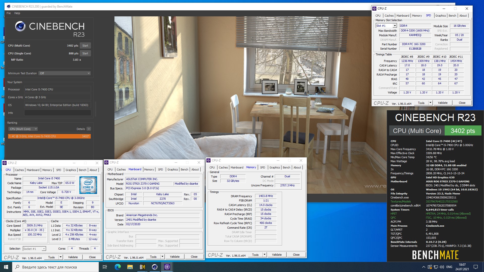The height and width of the screenshot is (272, 484).
Task: Click Validate in Mainboard CPU-Z window
Action: (x=175, y=257)
